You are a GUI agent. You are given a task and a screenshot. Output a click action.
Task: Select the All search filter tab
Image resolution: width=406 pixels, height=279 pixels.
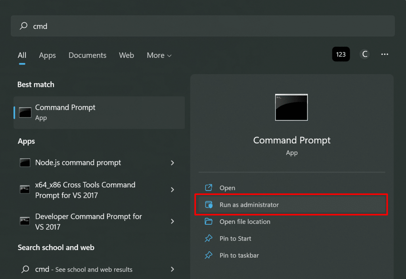pos(22,55)
